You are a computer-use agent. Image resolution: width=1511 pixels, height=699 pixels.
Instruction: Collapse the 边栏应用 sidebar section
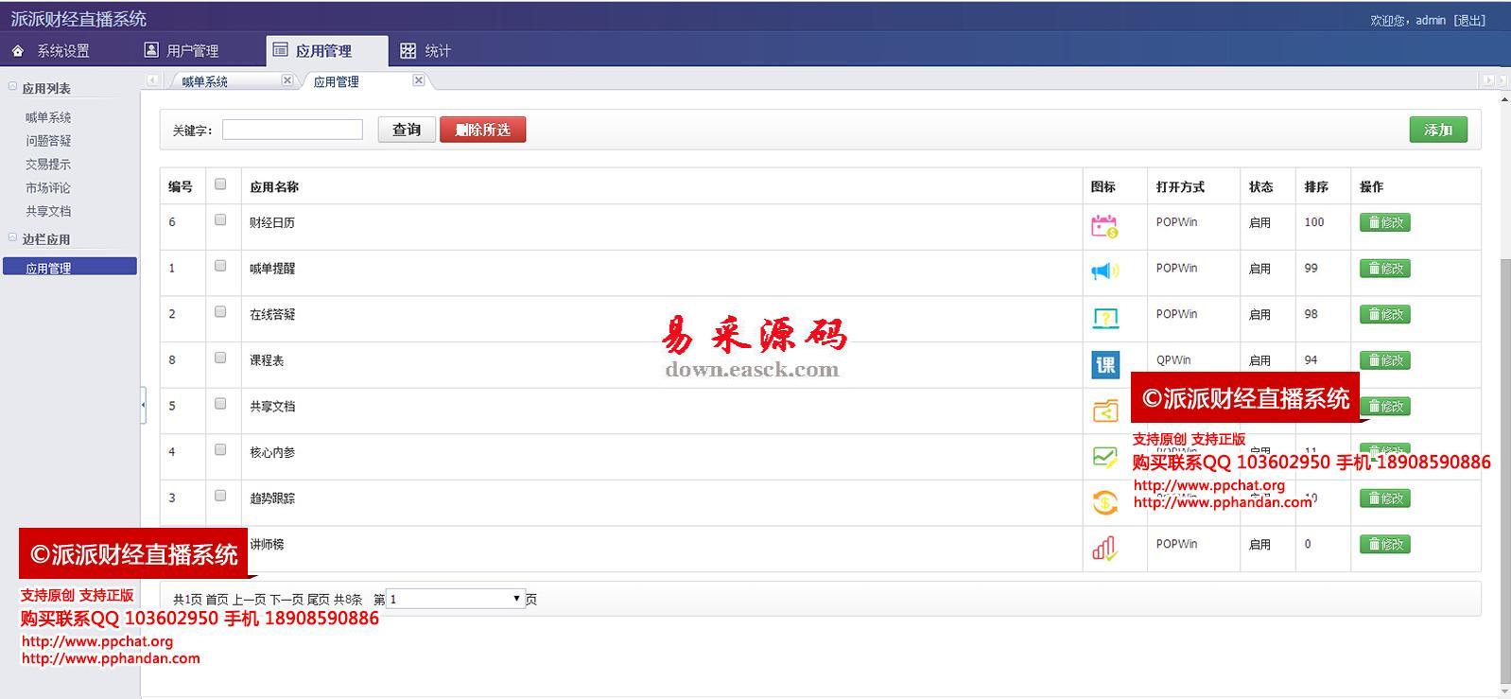13,238
